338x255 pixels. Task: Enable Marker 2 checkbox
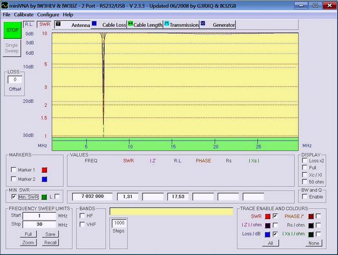tap(14, 179)
